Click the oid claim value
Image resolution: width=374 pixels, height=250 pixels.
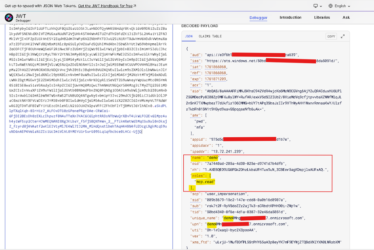tap(245, 164)
